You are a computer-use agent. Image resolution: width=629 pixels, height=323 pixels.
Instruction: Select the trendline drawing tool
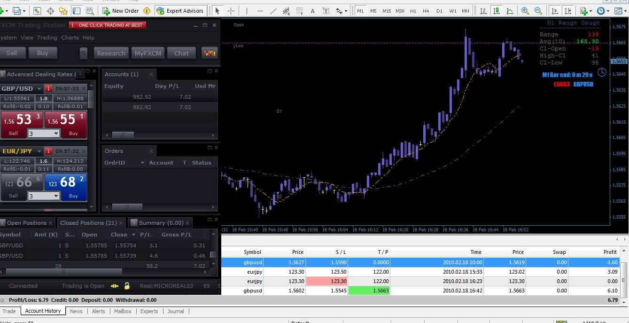(x=273, y=11)
